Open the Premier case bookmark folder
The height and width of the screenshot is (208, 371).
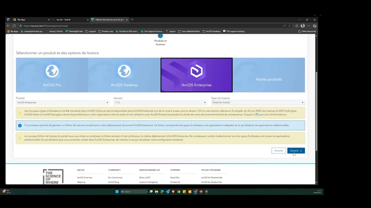106,31
